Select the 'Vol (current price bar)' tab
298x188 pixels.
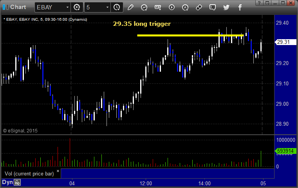point(29,174)
